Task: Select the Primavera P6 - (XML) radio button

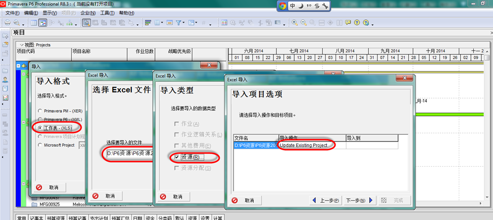Action: click(39, 119)
